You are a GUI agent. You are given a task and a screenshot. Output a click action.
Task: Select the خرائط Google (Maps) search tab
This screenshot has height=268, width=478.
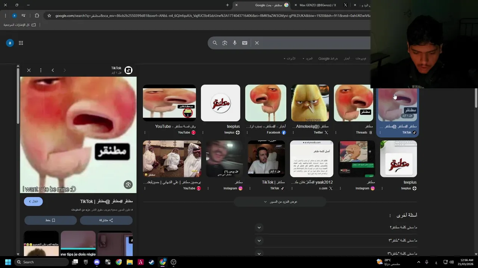coord(328,58)
